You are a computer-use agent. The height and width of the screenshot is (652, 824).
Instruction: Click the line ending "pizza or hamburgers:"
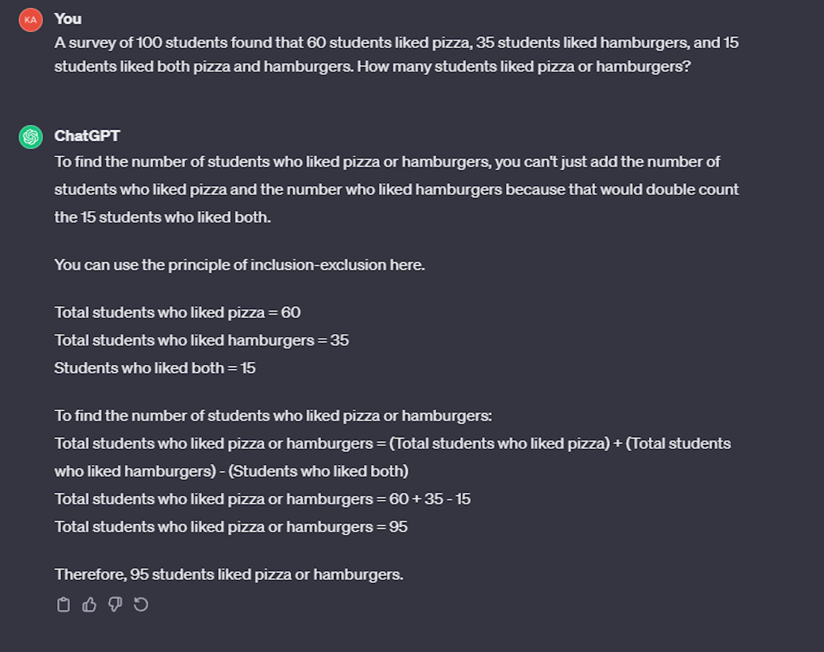273,416
